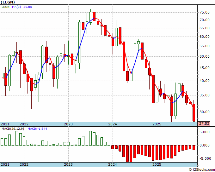Screen dimensions: 215x172
Task: Click 2023 on the MACD panel timeline
Action: 68,164
